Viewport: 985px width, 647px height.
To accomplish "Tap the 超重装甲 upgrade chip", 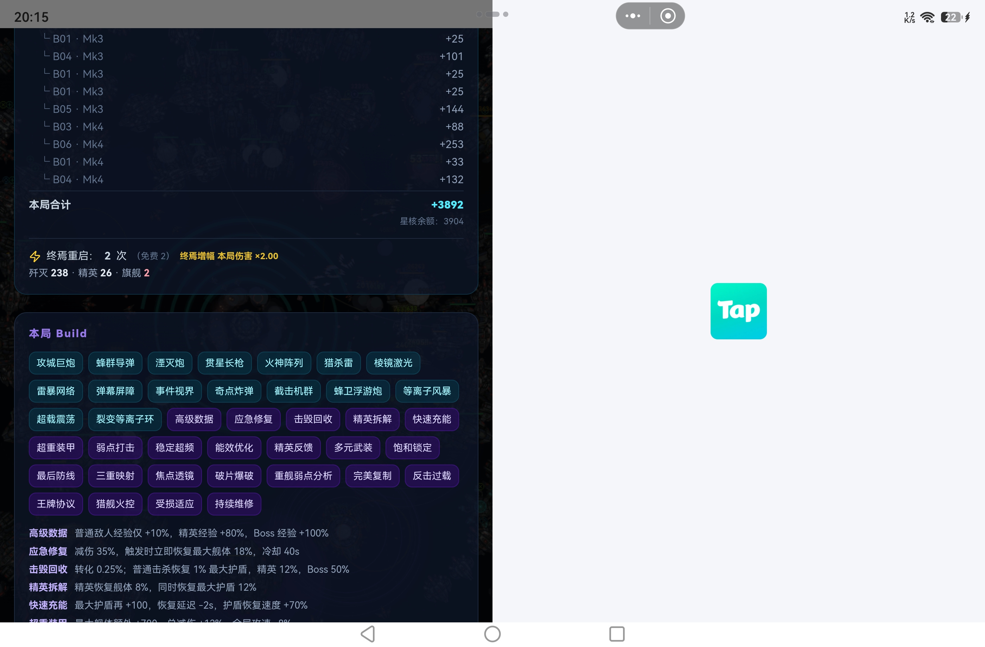I will [x=56, y=448].
